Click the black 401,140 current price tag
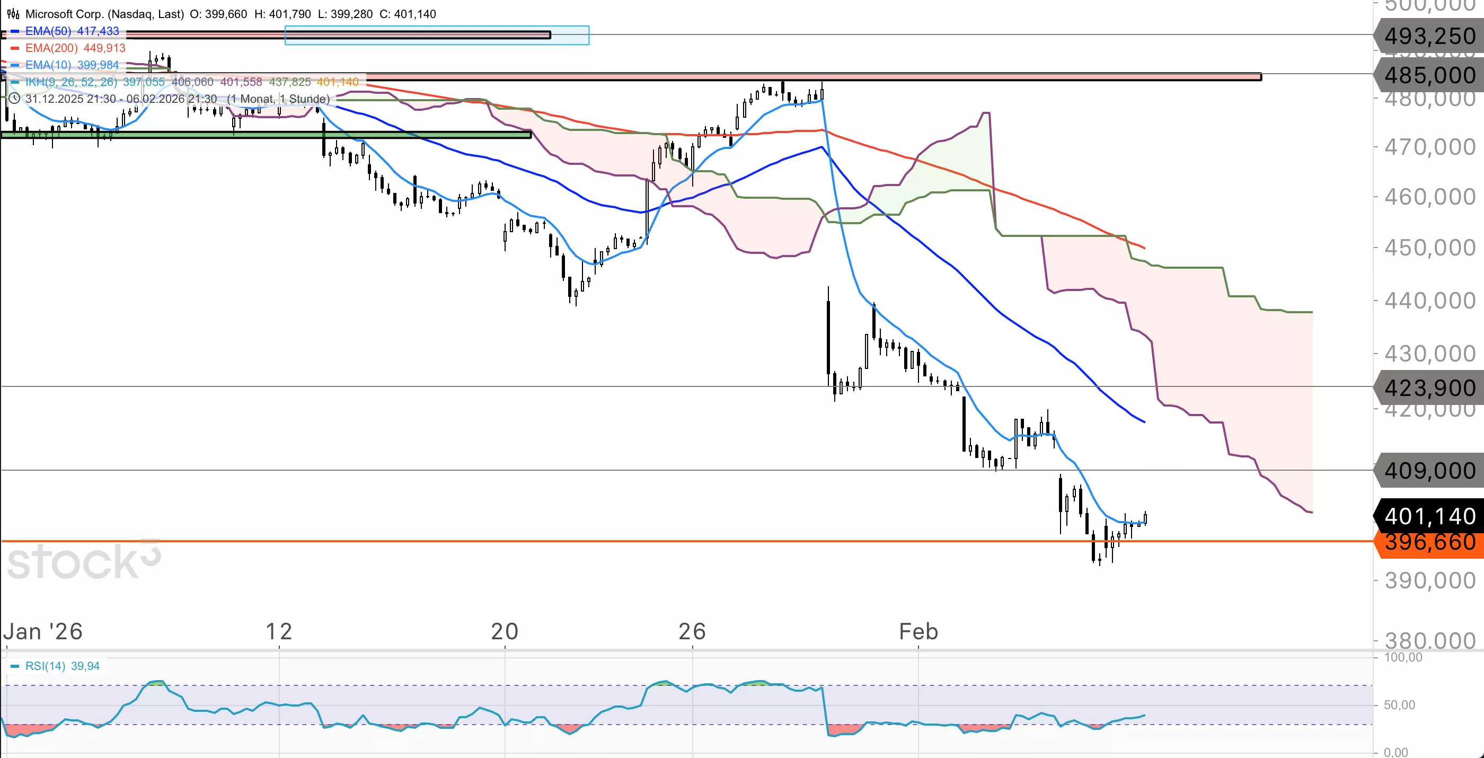The height and width of the screenshot is (758, 1484). coord(1429,516)
